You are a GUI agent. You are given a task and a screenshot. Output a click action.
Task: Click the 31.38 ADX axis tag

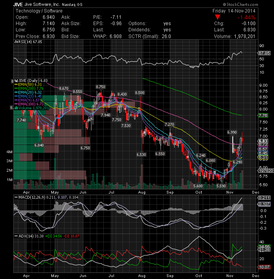[264, 250]
